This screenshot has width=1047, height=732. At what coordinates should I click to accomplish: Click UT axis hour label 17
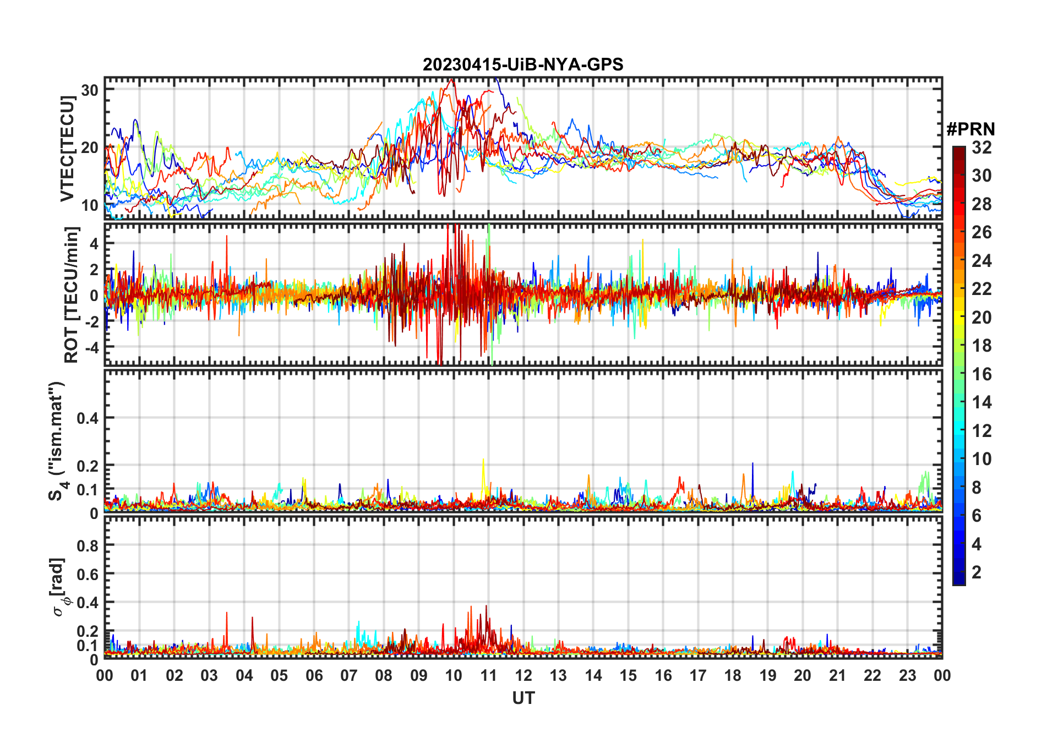click(x=698, y=676)
